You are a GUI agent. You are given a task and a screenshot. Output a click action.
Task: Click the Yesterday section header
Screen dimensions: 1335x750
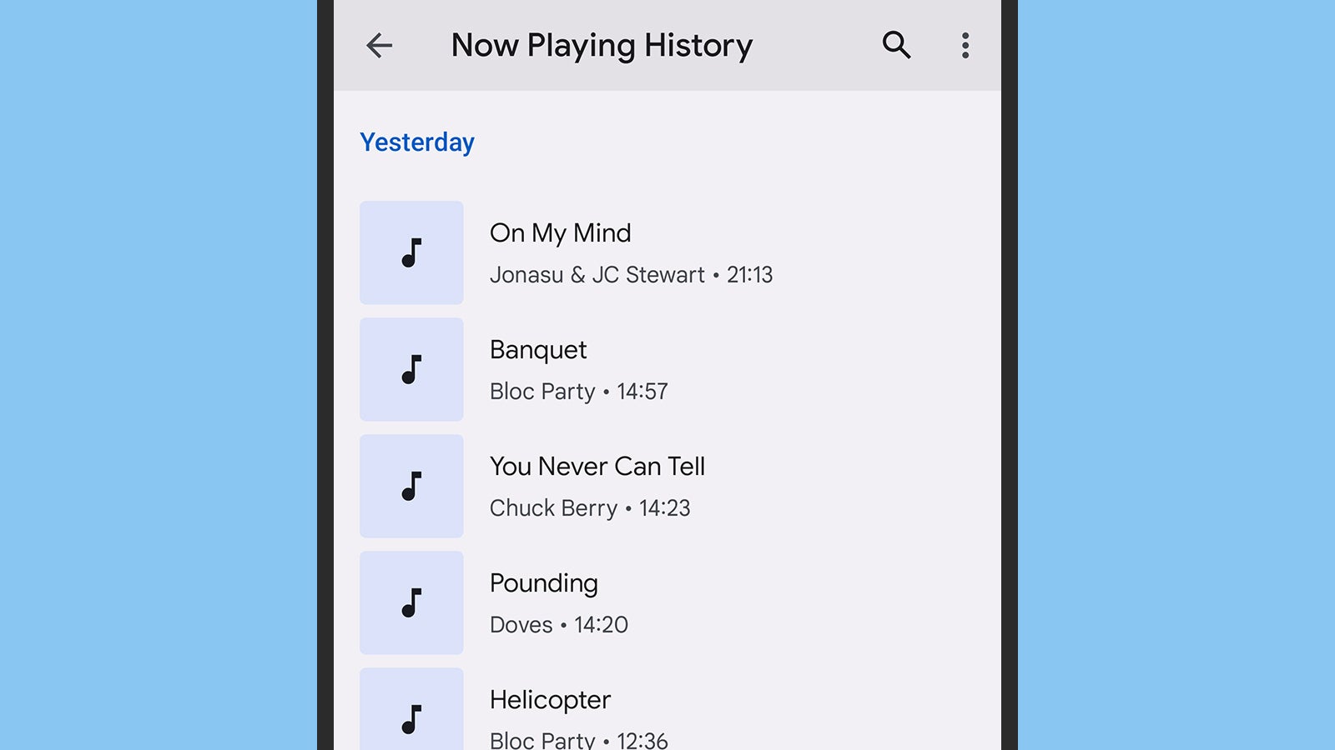pos(417,142)
